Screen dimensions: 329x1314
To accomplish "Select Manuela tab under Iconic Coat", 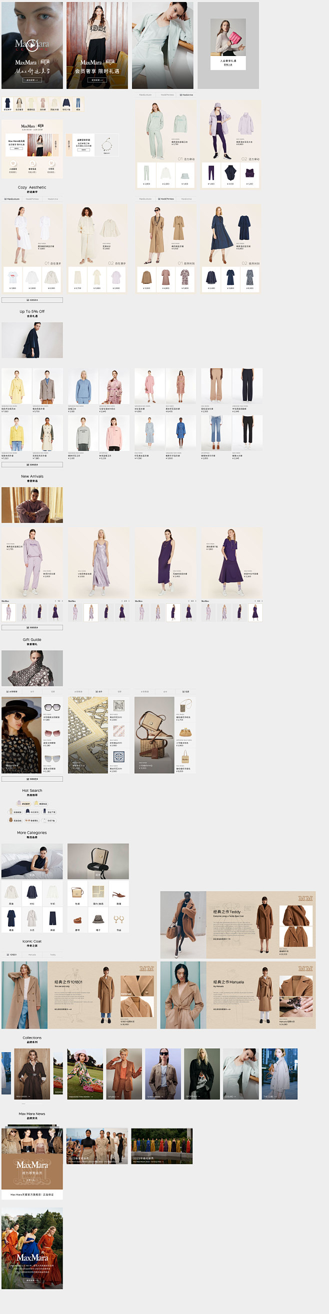I will coord(32,954).
